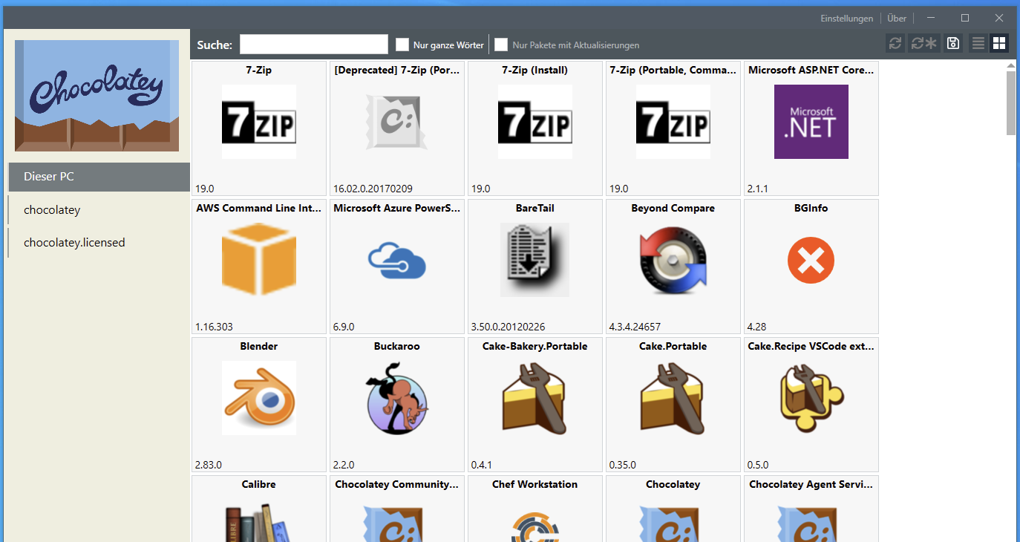Click the 'Chef Workstation' tile title
The width and height of the screenshot is (1020, 542).
tap(535, 484)
